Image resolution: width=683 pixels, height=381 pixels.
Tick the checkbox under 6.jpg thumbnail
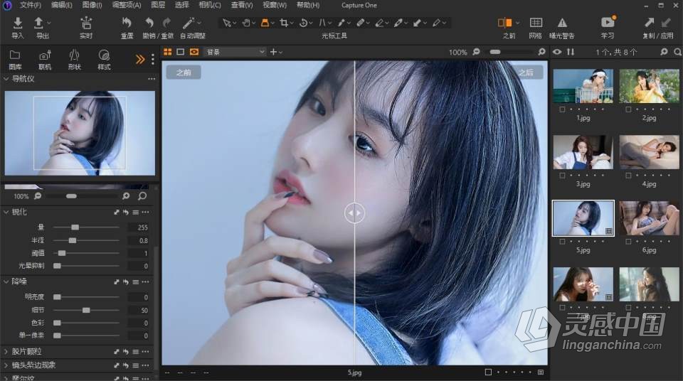[x=628, y=242]
